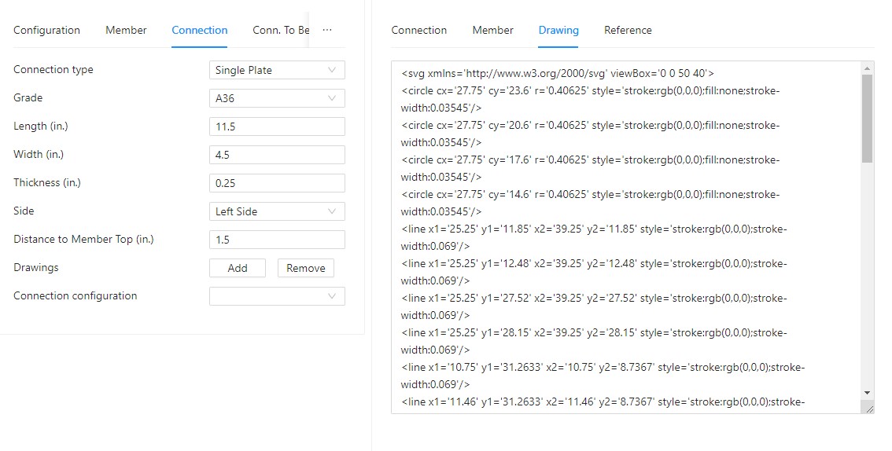Expand Side Left Side dropdown

point(277,211)
